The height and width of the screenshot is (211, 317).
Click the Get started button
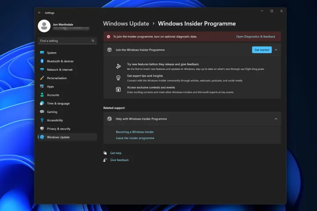coord(262,50)
